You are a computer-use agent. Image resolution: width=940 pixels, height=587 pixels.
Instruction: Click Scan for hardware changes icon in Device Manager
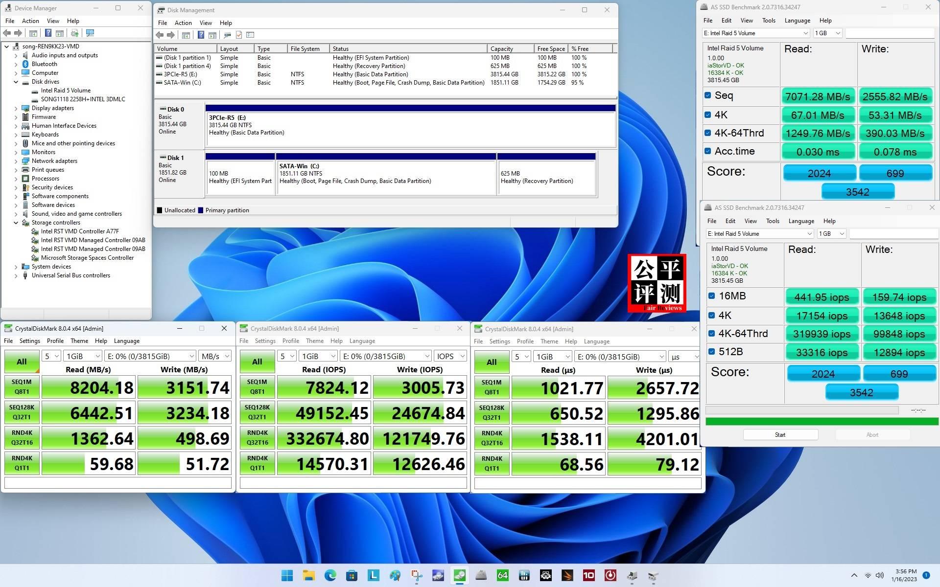(90, 33)
